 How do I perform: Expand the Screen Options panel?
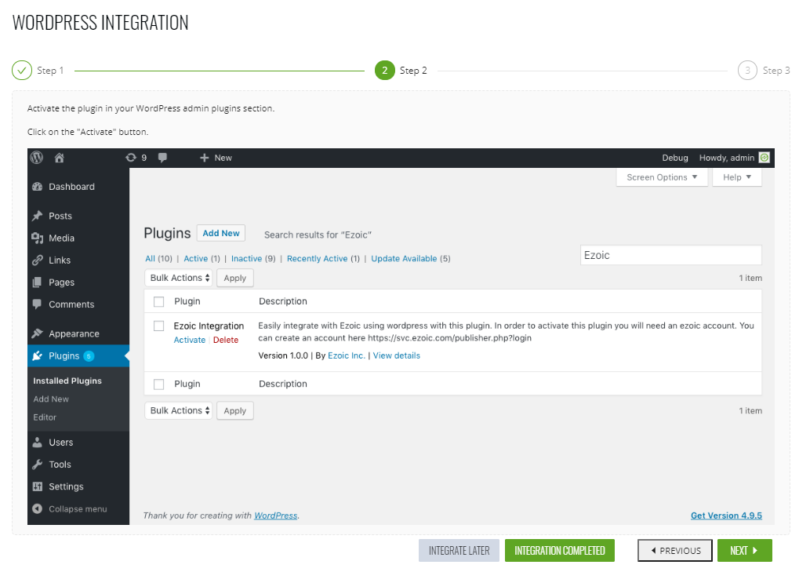[x=662, y=177]
